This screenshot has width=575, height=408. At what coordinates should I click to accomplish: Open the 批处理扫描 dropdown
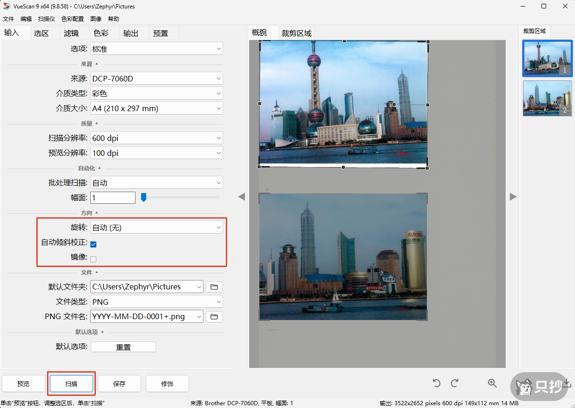point(156,183)
